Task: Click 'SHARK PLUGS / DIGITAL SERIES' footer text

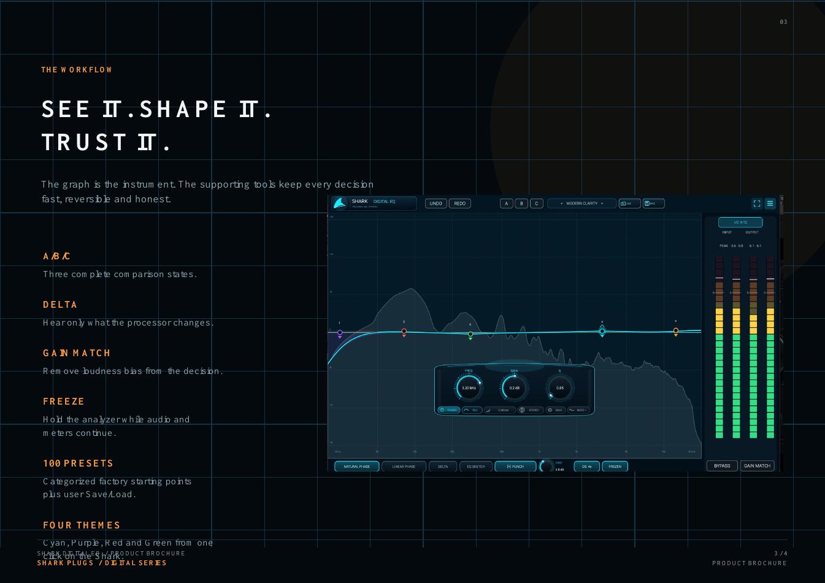Action: click(x=102, y=563)
